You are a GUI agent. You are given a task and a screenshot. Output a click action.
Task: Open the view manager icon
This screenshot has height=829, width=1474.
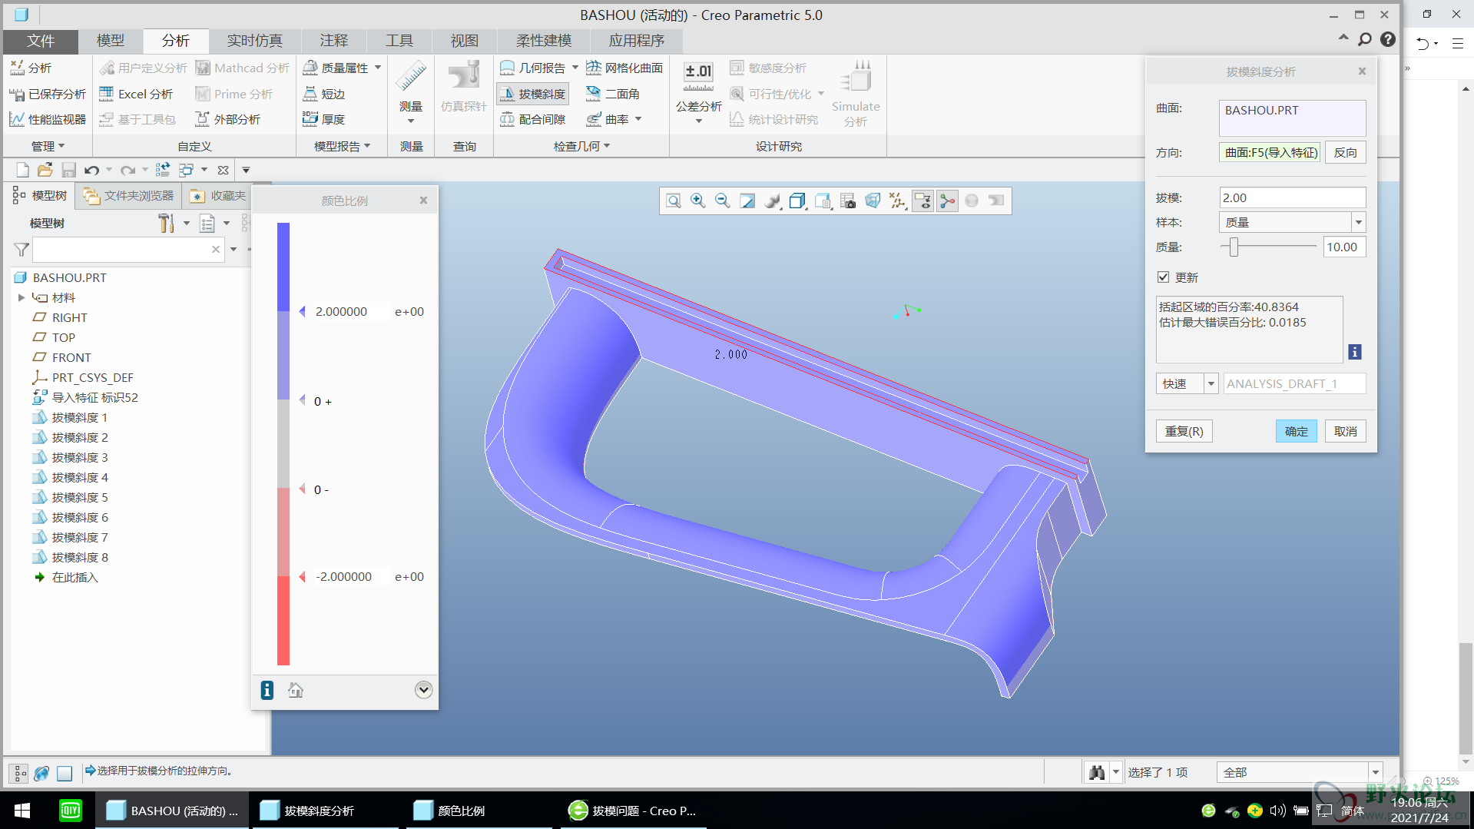pyautogui.click(x=823, y=201)
